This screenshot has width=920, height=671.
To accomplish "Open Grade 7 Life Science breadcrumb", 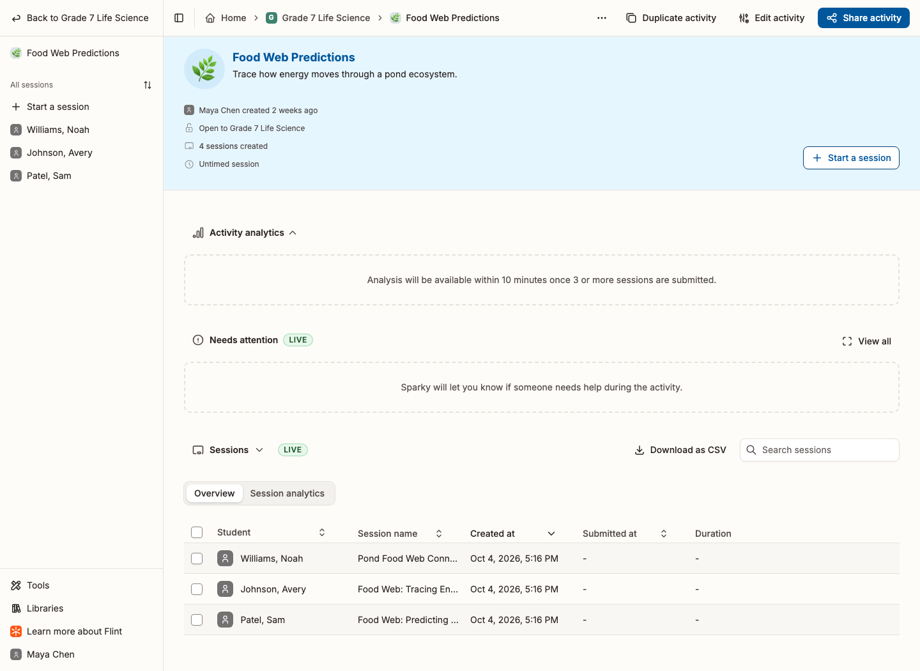I will [318, 18].
